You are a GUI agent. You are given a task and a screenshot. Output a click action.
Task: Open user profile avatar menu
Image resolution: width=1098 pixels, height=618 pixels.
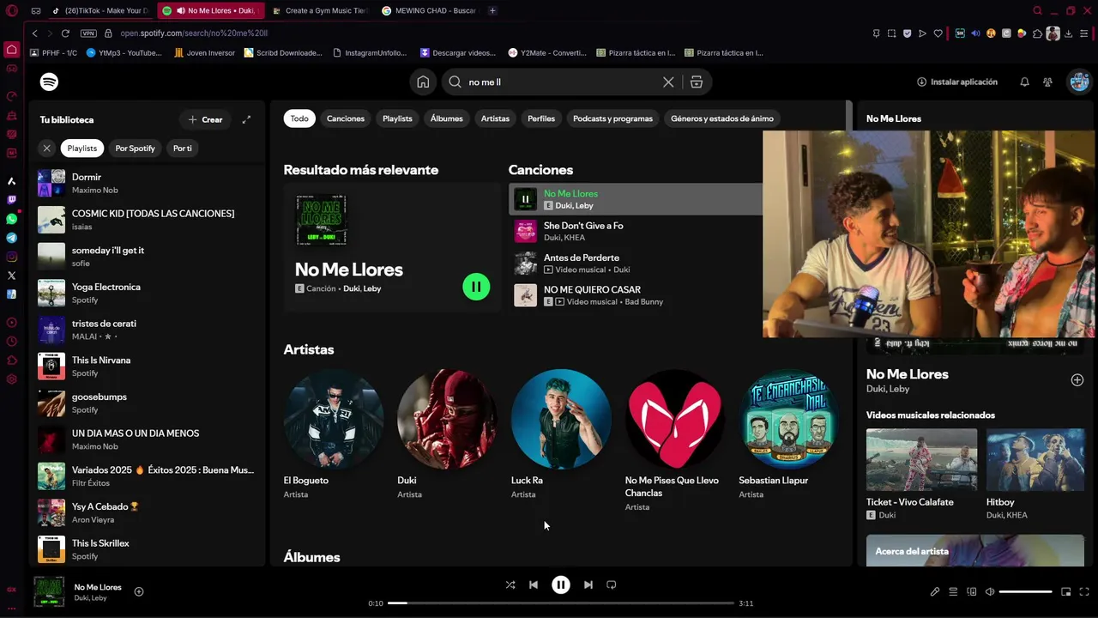click(1078, 82)
